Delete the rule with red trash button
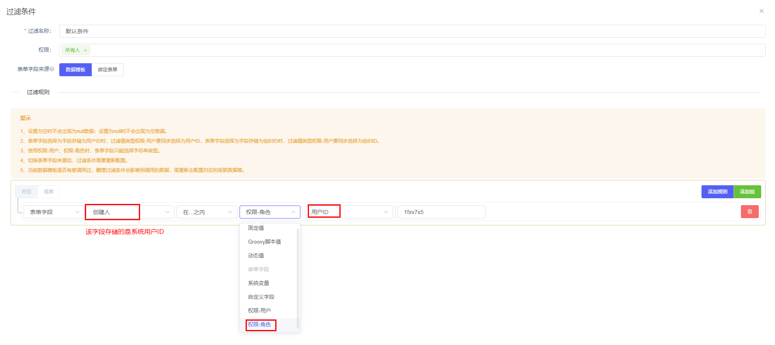 pos(749,212)
